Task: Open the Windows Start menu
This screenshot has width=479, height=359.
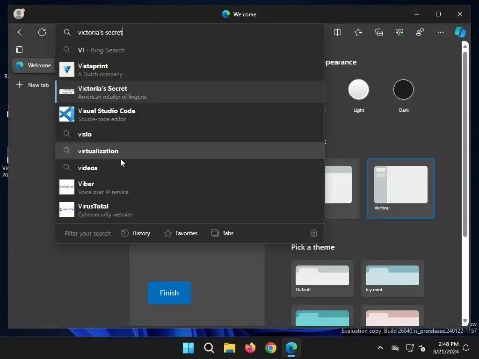Action: point(188,348)
